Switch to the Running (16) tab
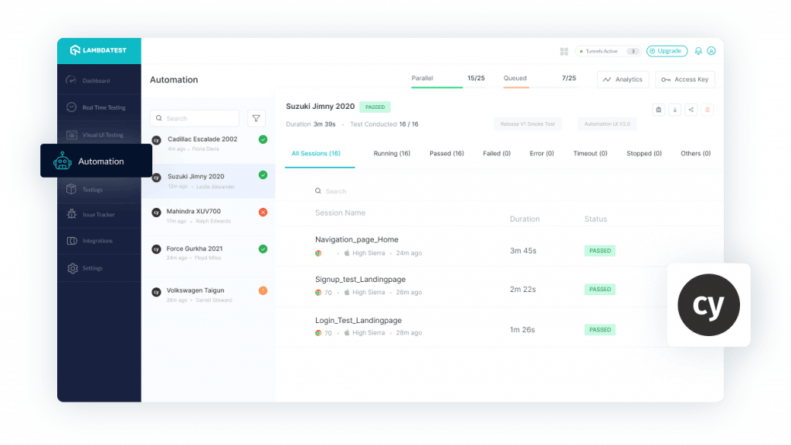 click(392, 154)
